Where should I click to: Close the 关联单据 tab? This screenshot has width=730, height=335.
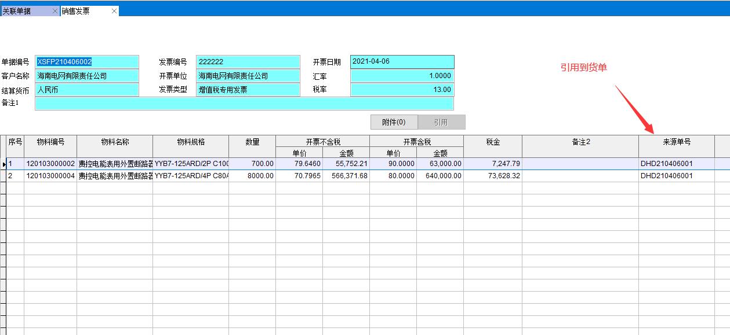[x=55, y=11]
